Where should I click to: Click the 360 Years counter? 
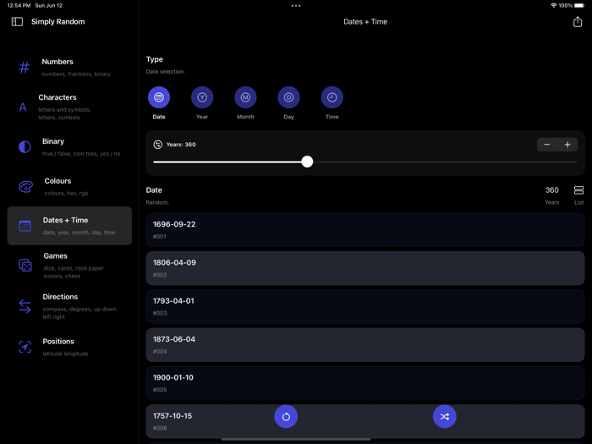(552, 195)
